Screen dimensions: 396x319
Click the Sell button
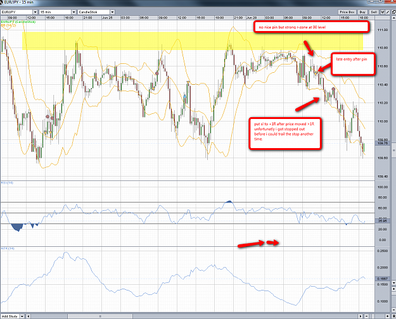(x=374, y=12)
